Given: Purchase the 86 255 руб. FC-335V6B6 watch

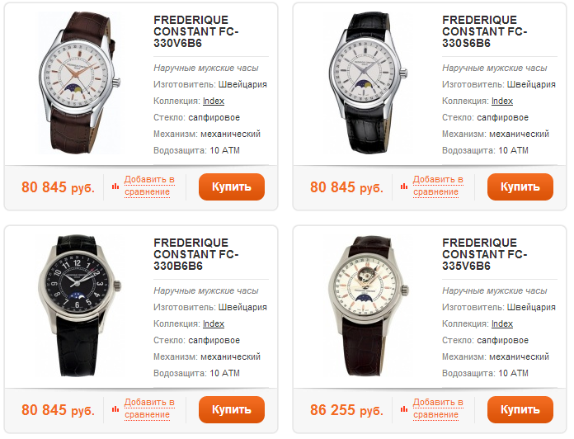Looking at the screenshot, I should [x=520, y=409].
